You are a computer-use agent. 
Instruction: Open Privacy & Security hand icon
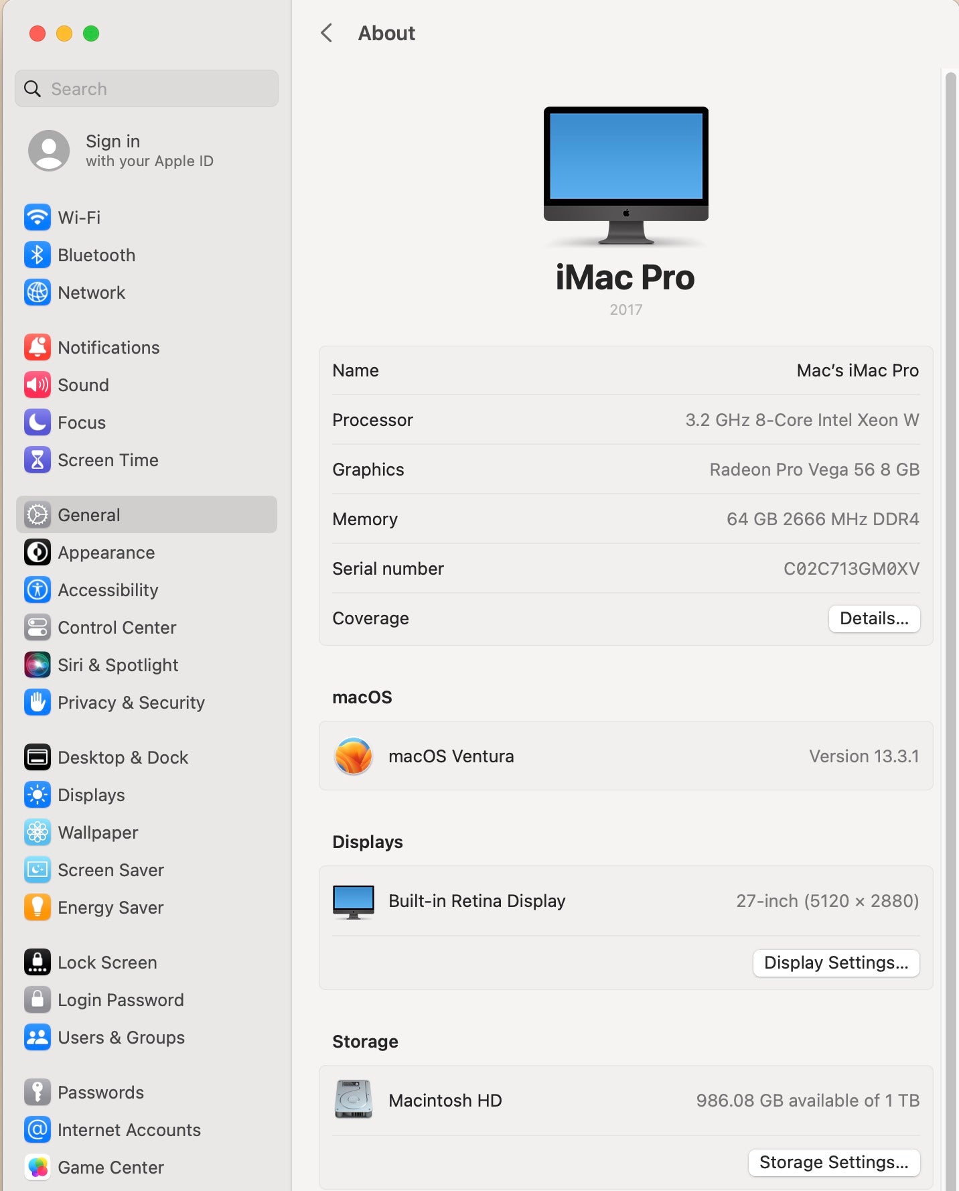pos(38,702)
